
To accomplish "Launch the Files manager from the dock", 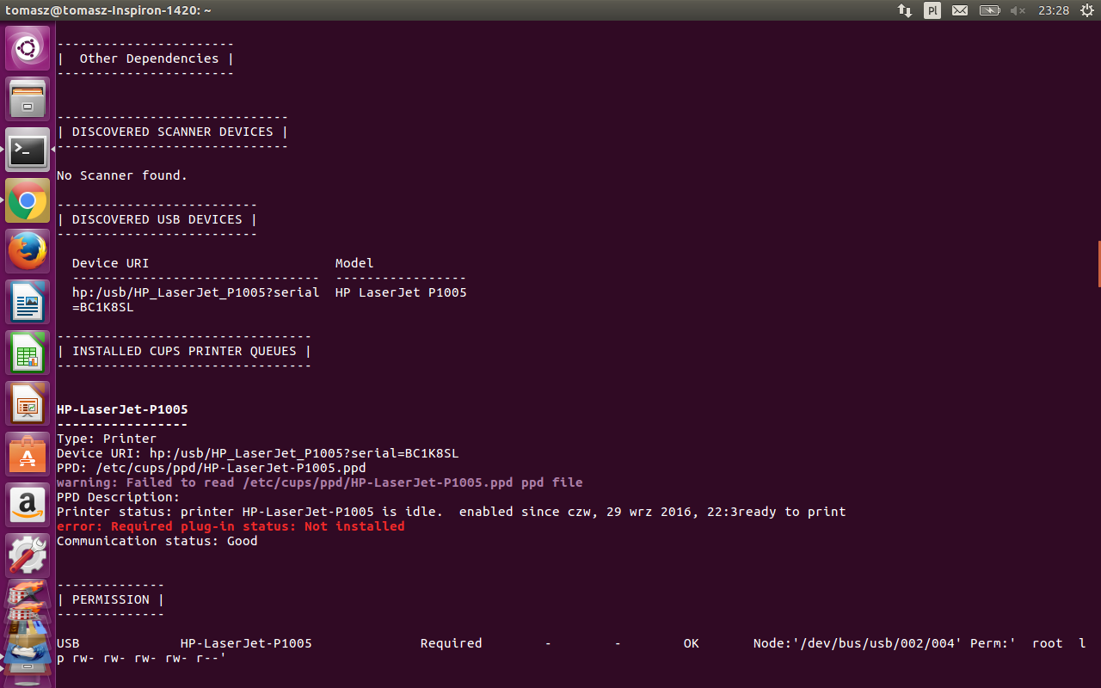I will pos(28,100).
